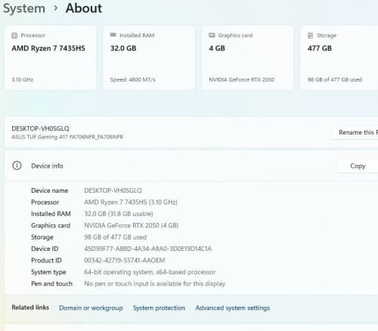Click Rename this PC button
Image resolution: width=378 pixels, height=331 pixels.
(x=355, y=132)
